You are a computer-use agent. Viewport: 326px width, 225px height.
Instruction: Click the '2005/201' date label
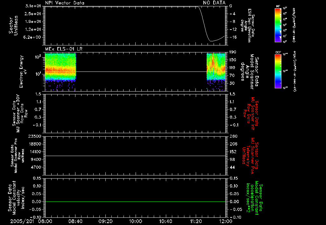coord(22,221)
